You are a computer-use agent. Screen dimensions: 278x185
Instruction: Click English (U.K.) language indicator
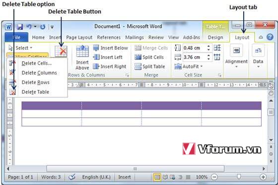tap(96, 177)
